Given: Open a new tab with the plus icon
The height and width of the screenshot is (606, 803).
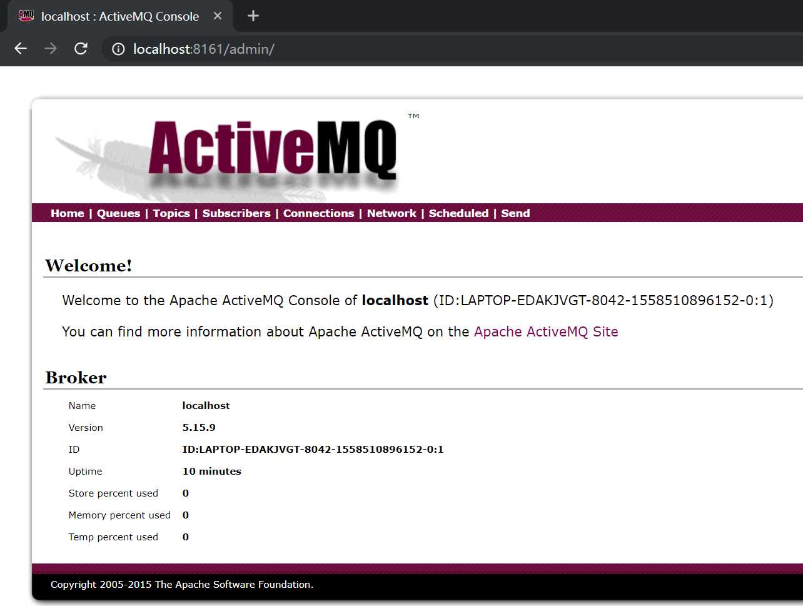Looking at the screenshot, I should [x=253, y=16].
